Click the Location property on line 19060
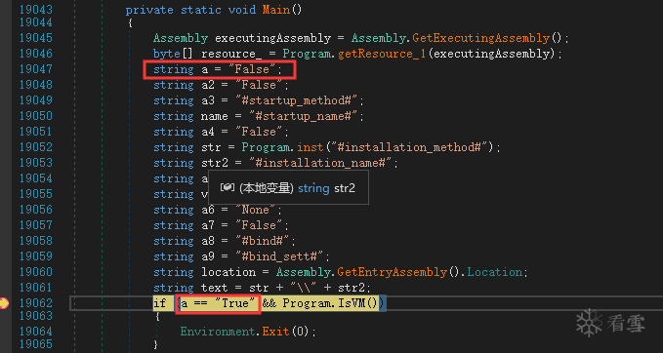663x353 pixels. pos(494,272)
